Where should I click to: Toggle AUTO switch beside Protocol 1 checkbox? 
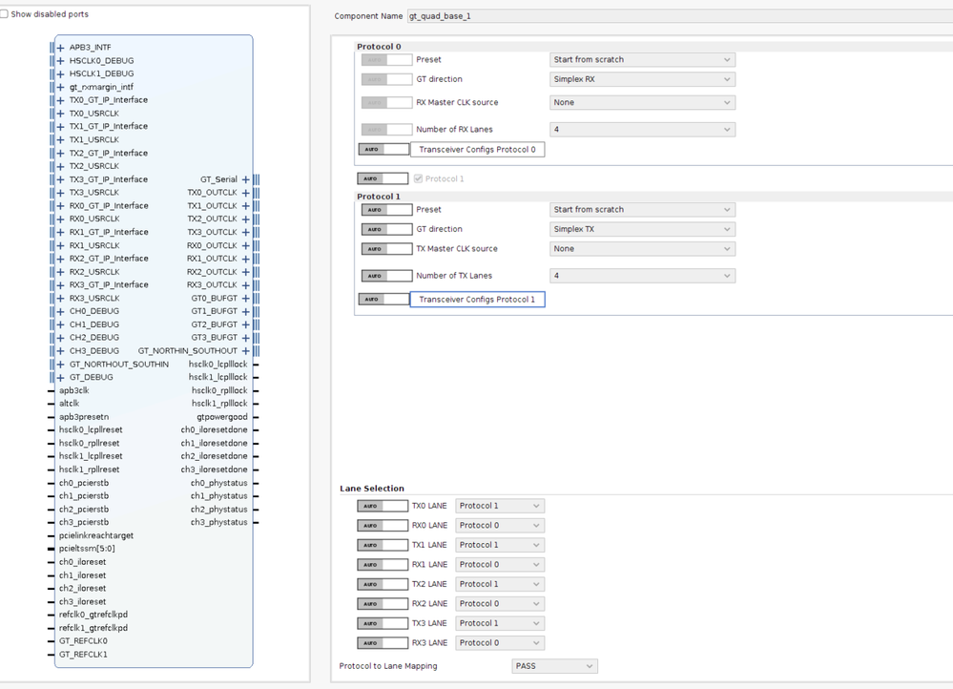tap(383, 178)
